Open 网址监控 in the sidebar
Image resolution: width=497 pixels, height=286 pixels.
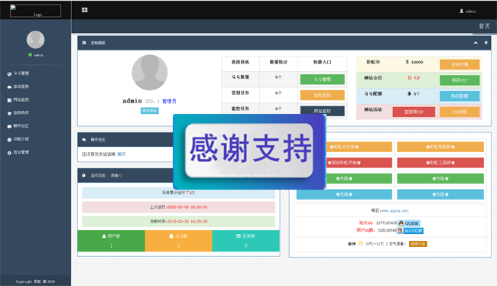pos(21,99)
